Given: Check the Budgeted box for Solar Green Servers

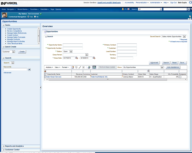Looking at the screenshot, I should [x=180, y=77].
